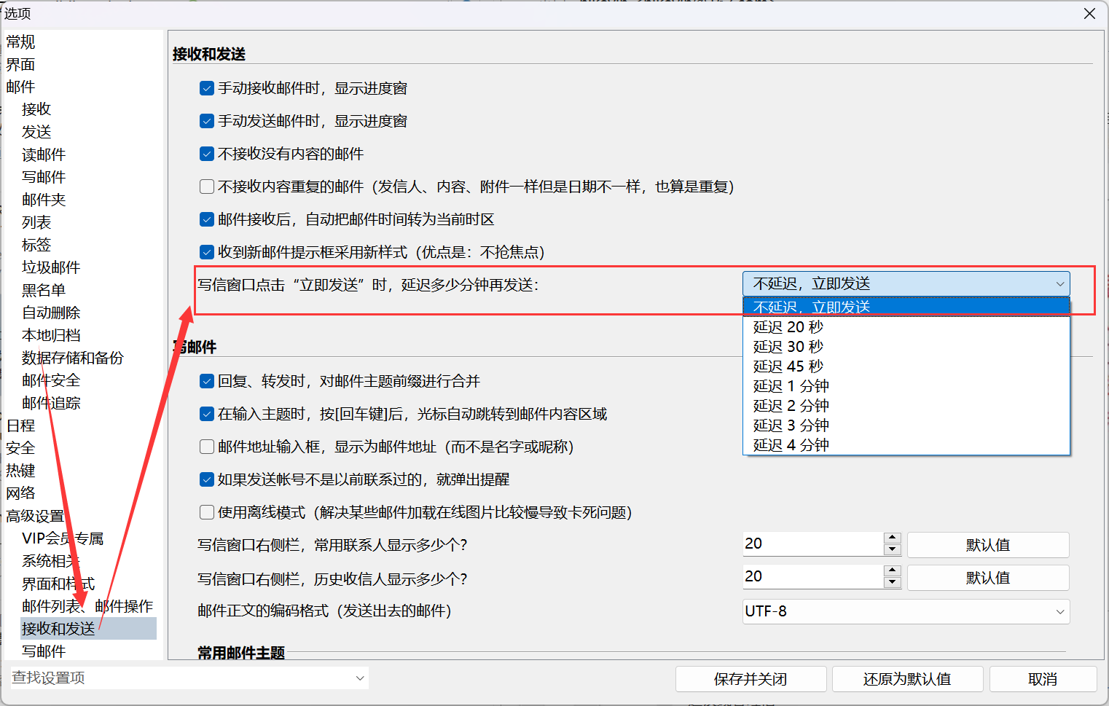Select 邮件追踪 in the settings tree
The image size is (1109, 706).
click(x=51, y=403)
